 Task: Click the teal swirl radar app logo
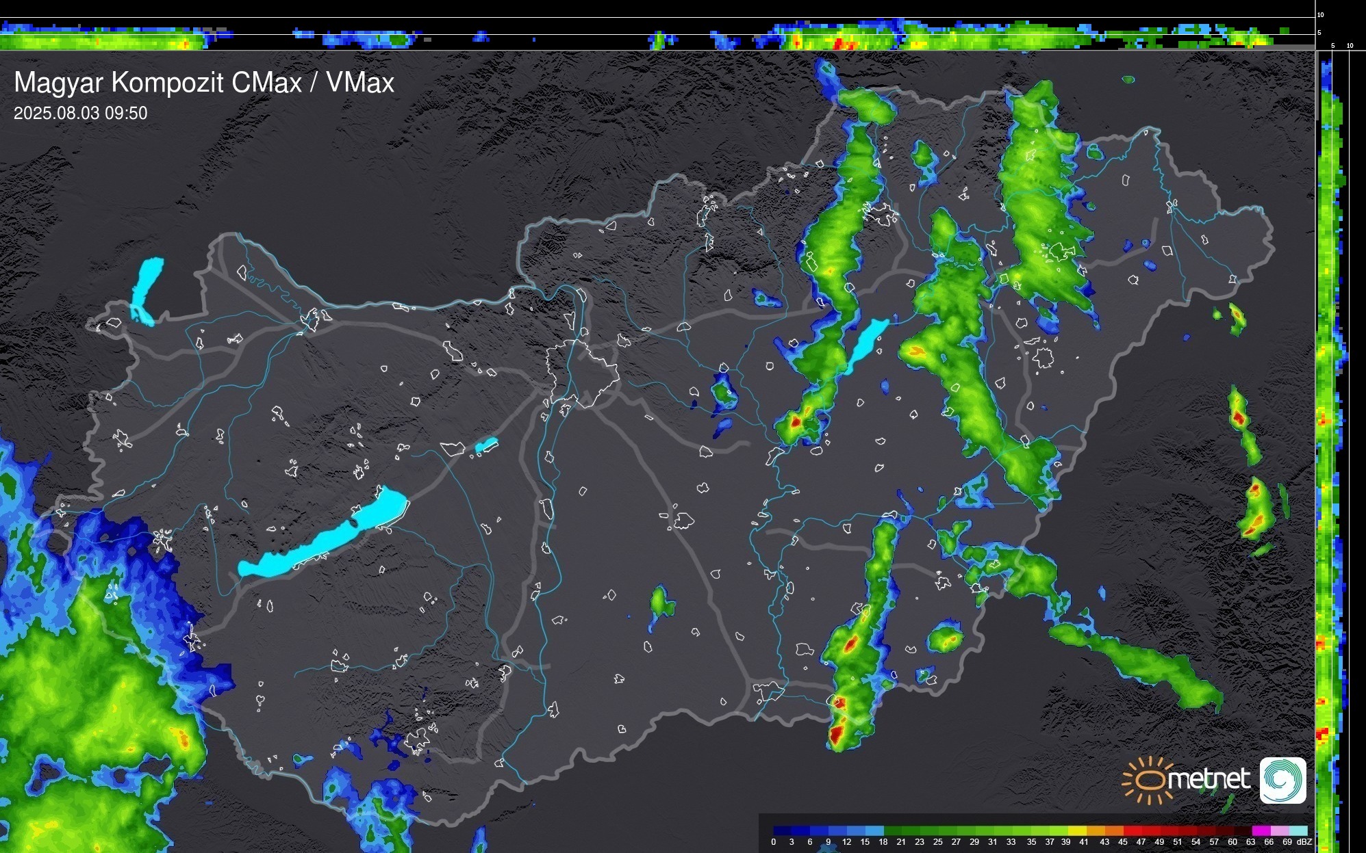pos(1282,780)
